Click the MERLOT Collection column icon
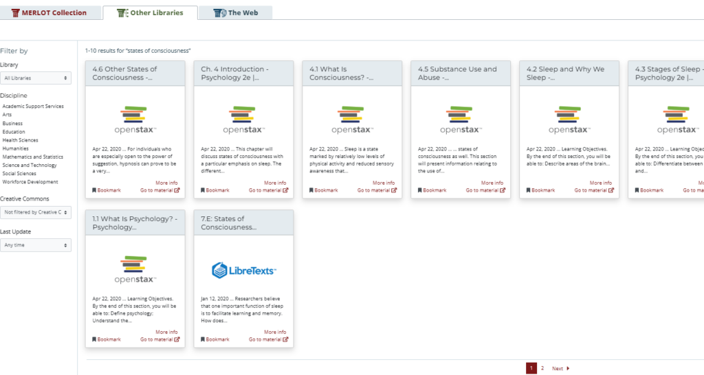This screenshot has width=704, height=375. click(x=15, y=13)
